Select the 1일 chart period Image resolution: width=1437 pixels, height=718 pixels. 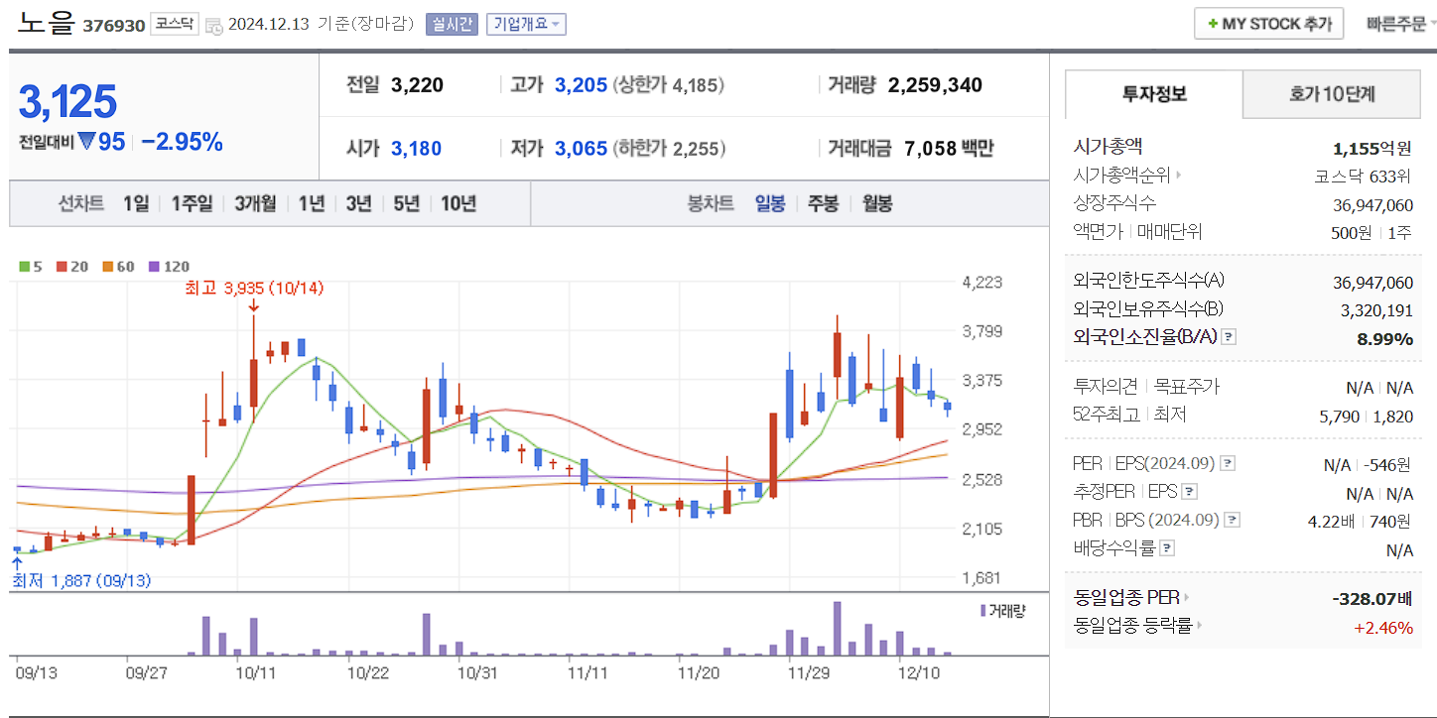(x=134, y=203)
